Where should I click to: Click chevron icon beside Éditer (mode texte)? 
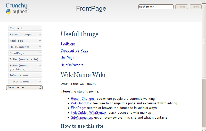[40, 59]
